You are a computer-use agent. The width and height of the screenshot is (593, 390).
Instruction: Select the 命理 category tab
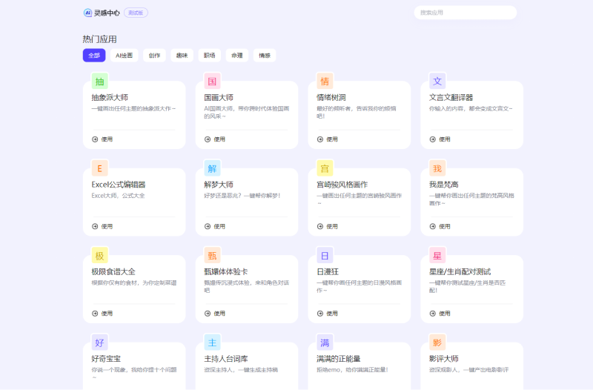click(x=237, y=55)
